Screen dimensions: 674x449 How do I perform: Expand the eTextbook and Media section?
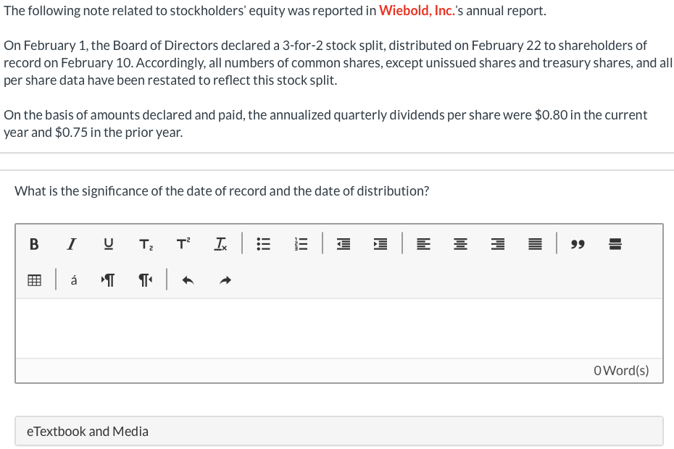(339, 431)
